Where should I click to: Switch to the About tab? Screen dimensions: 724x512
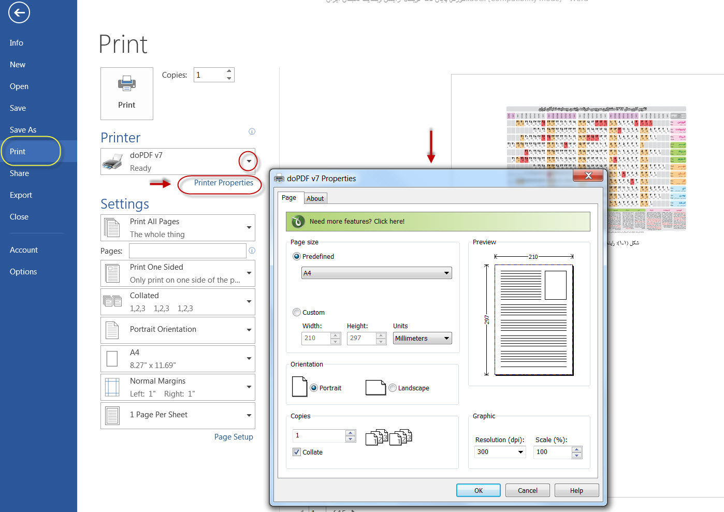[315, 198]
